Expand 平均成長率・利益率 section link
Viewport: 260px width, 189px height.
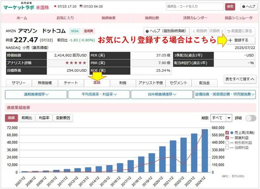99,94
